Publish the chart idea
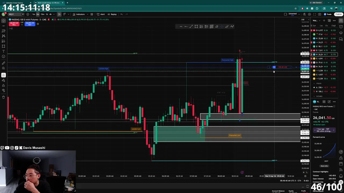 point(338,14)
